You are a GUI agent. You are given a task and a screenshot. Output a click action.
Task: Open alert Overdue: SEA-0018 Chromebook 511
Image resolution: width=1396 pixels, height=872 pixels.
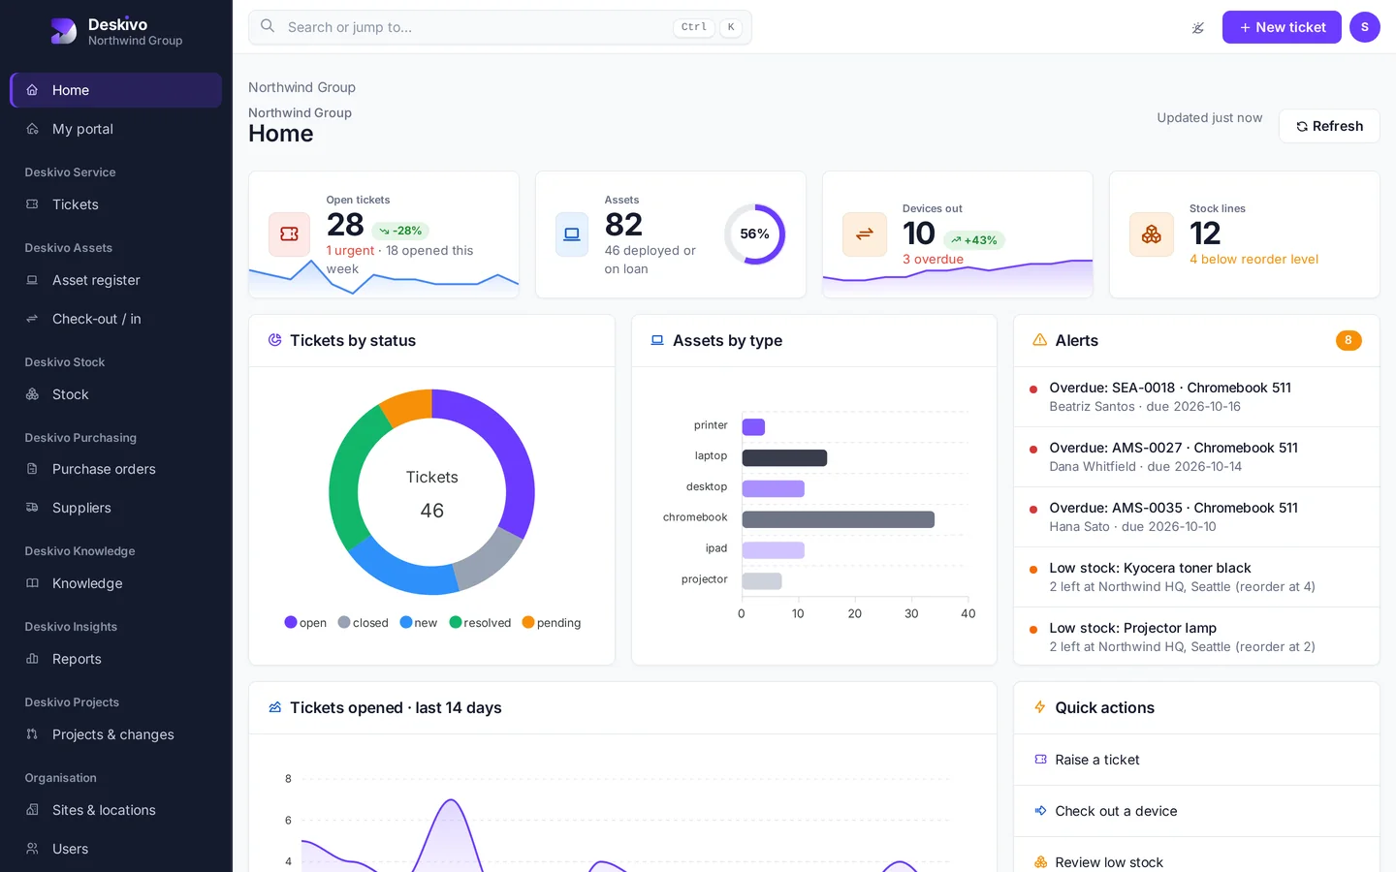[1196, 396]
